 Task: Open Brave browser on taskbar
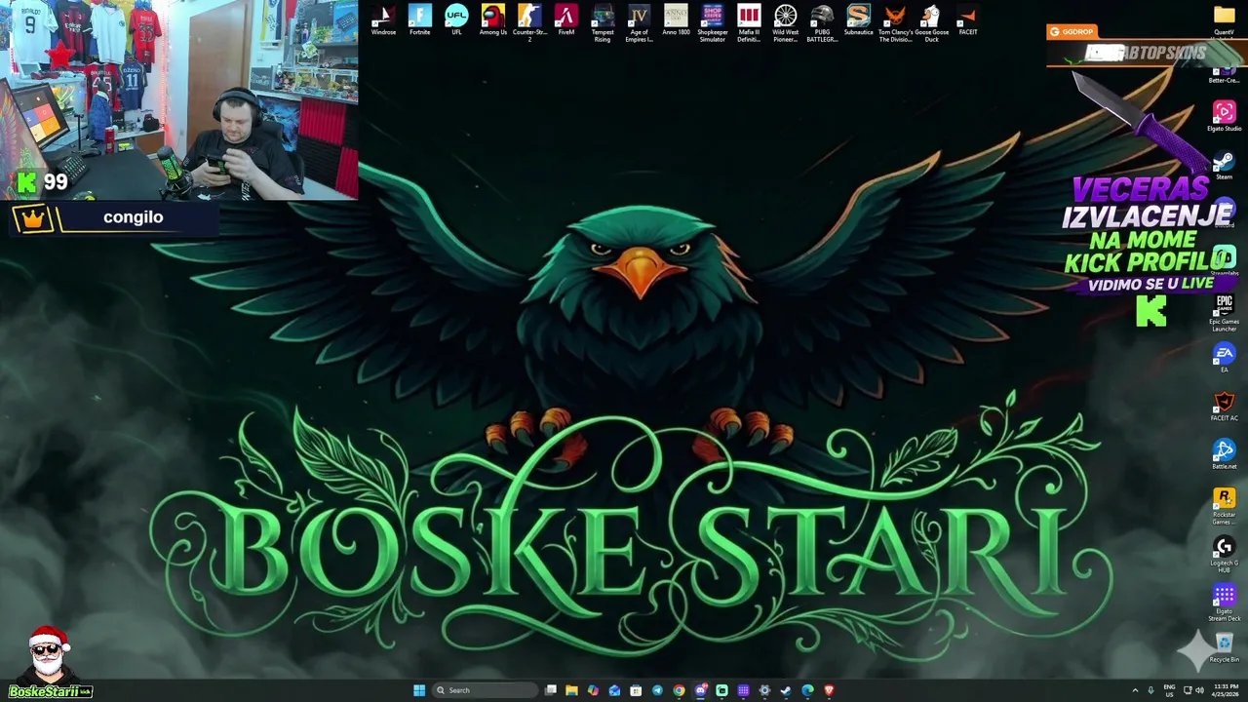click(829, 690)
